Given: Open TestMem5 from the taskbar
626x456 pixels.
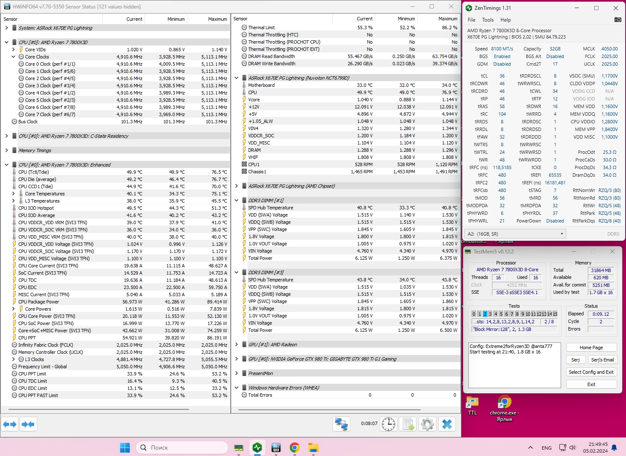Looking at the screenshot, I should point(239,448).
